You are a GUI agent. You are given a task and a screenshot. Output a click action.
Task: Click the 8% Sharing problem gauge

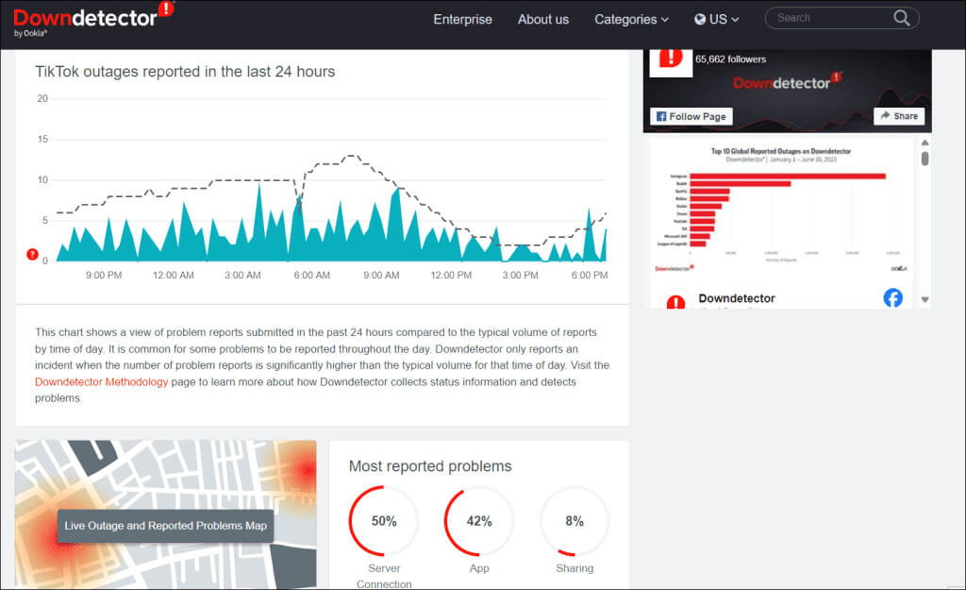pos(575,521)
